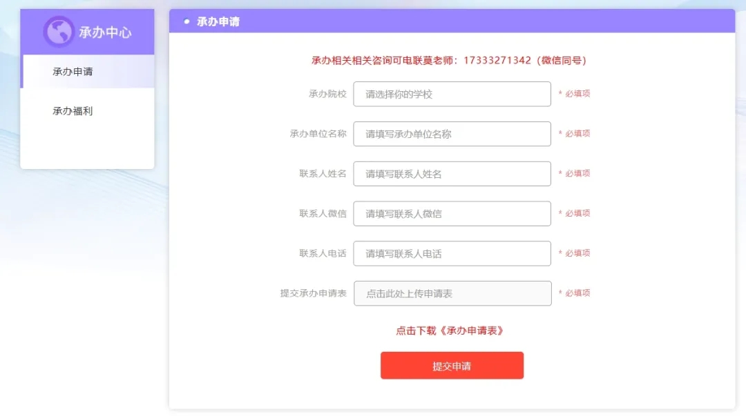This screenshot has height=416, width=746.
Task: Click the 承办申请 panel header title
Action: [218, 21]
